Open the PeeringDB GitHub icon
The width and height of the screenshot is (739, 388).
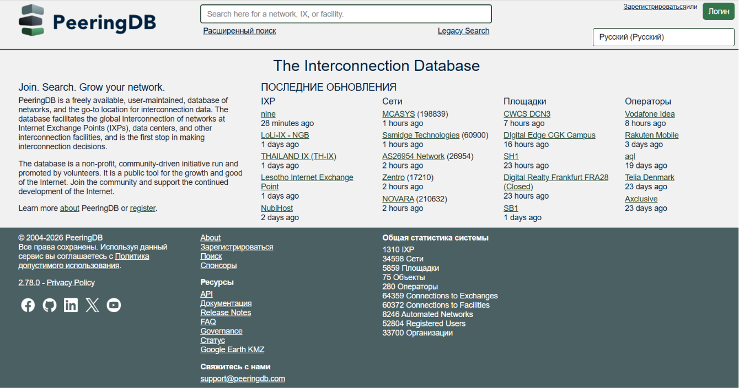pyautogui.click(x=50, y=305)
